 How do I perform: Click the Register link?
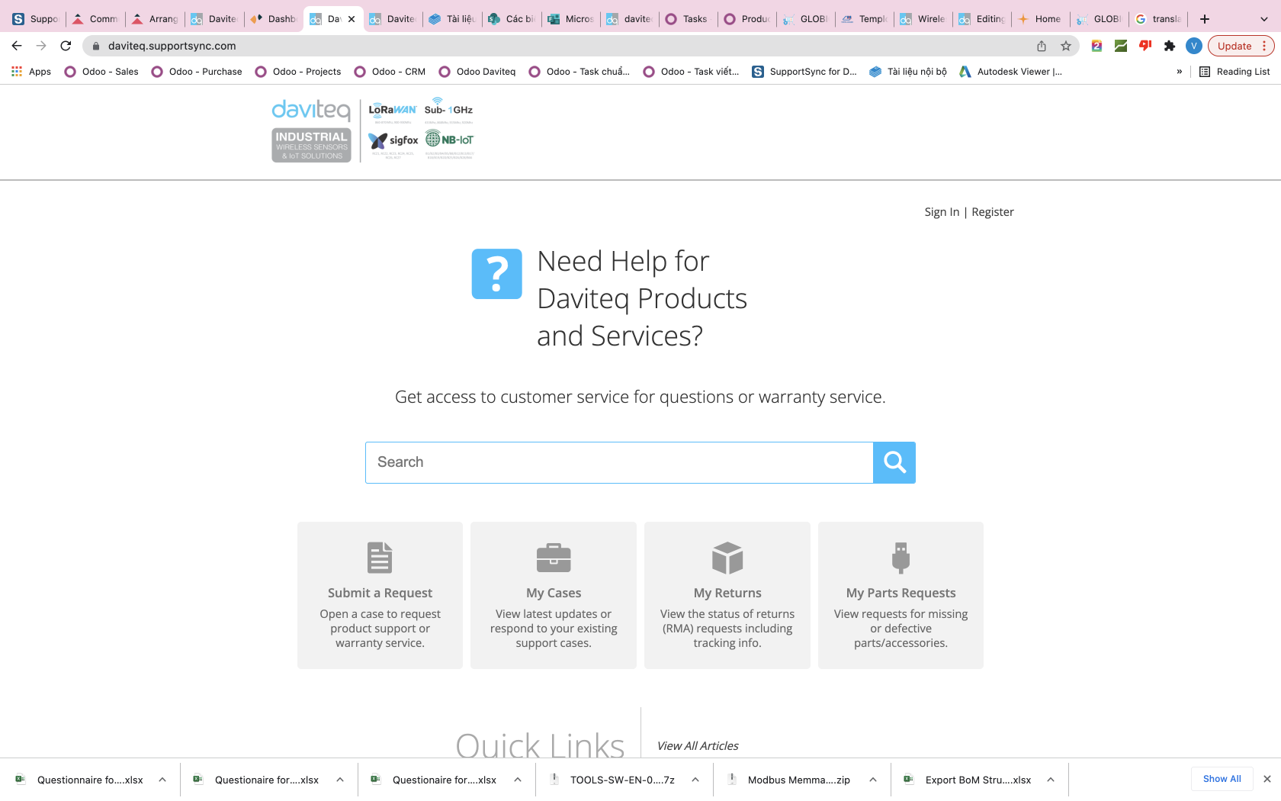click(x=993, y=212)
